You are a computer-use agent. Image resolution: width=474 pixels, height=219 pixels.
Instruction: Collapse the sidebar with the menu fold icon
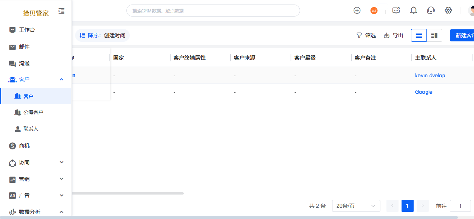coord(62,11)
